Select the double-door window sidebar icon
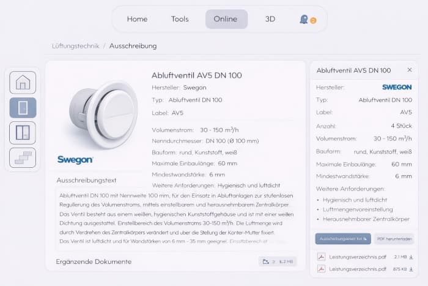 (x=23, y=133)
